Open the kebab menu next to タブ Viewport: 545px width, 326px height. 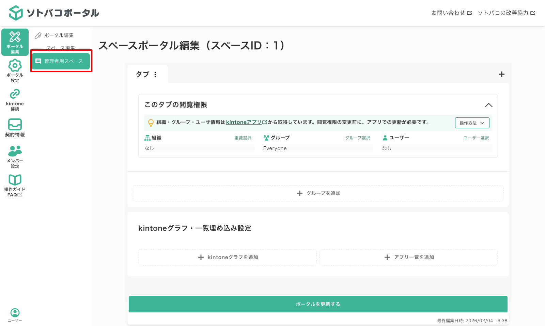pos(156,74)
